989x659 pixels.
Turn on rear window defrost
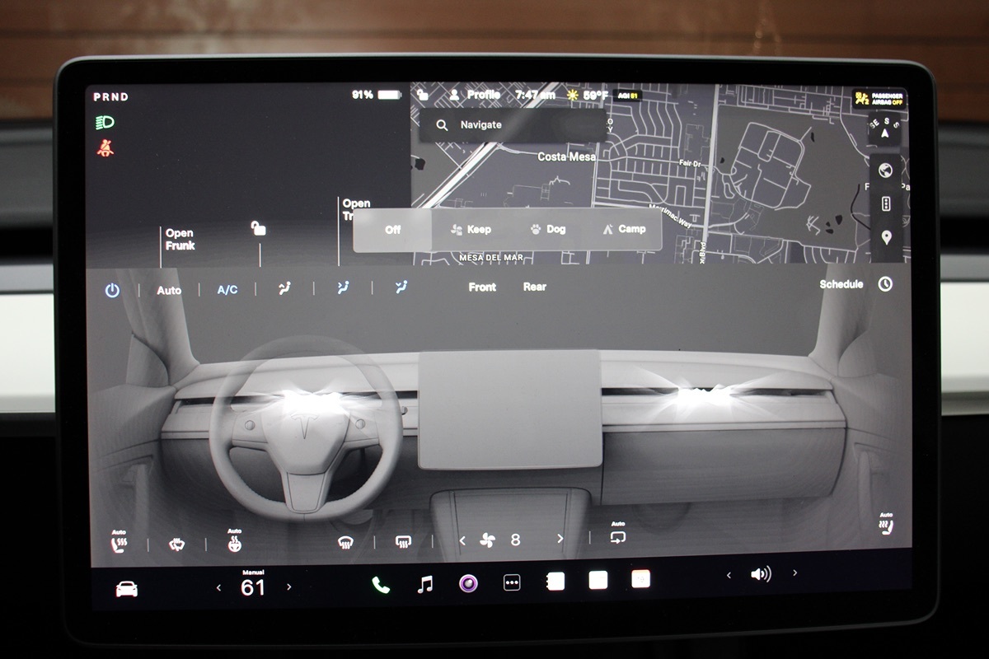[x=403, y=542]
